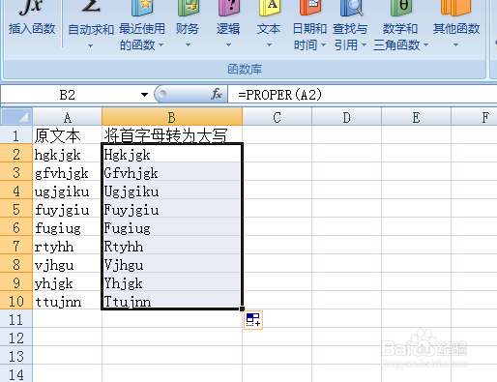Open Other Functions (其他函数) menu

(x=456, y=24)
